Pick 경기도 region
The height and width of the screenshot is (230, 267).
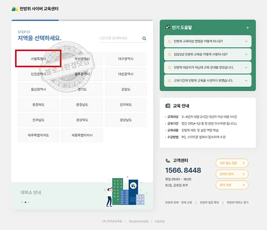(x=82, y=89)
